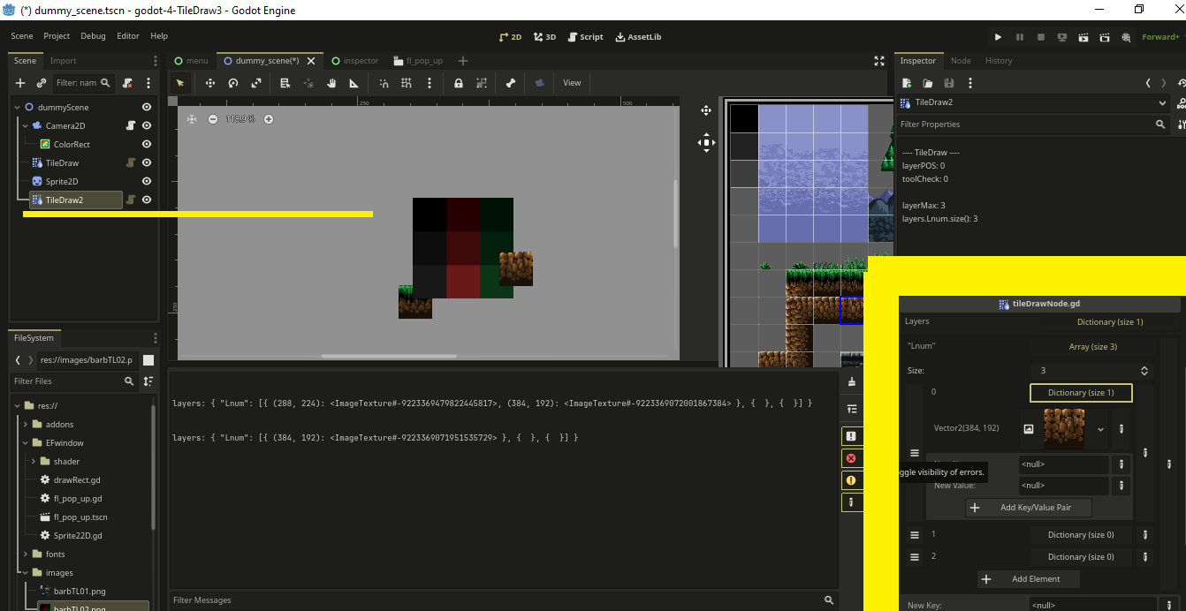
Task: Toggle grid snapping in viewport toolbar
Action: click(407, 83)
